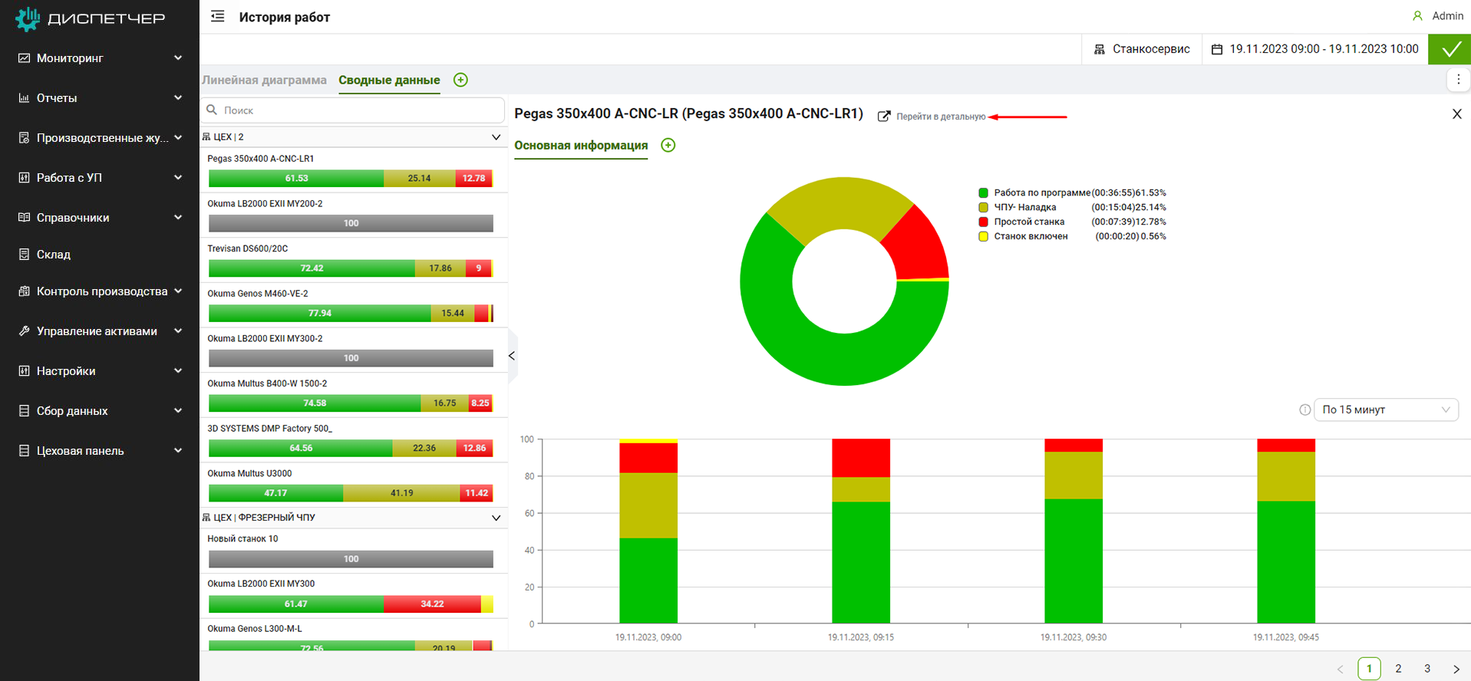Click the plus icon next to Сводные данные
This screenshot has width=1471, height=681.
[460, 80]
